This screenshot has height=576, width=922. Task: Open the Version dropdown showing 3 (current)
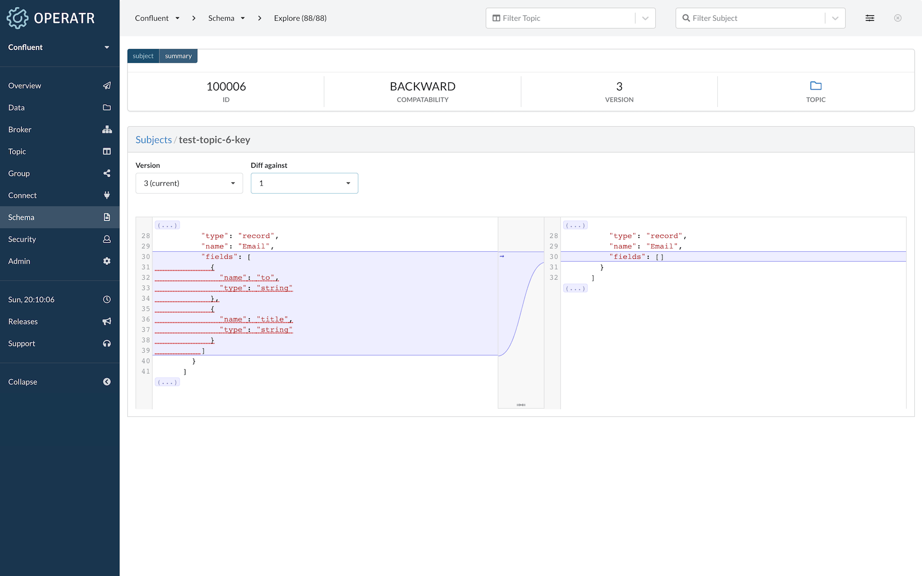coord(189,183)
